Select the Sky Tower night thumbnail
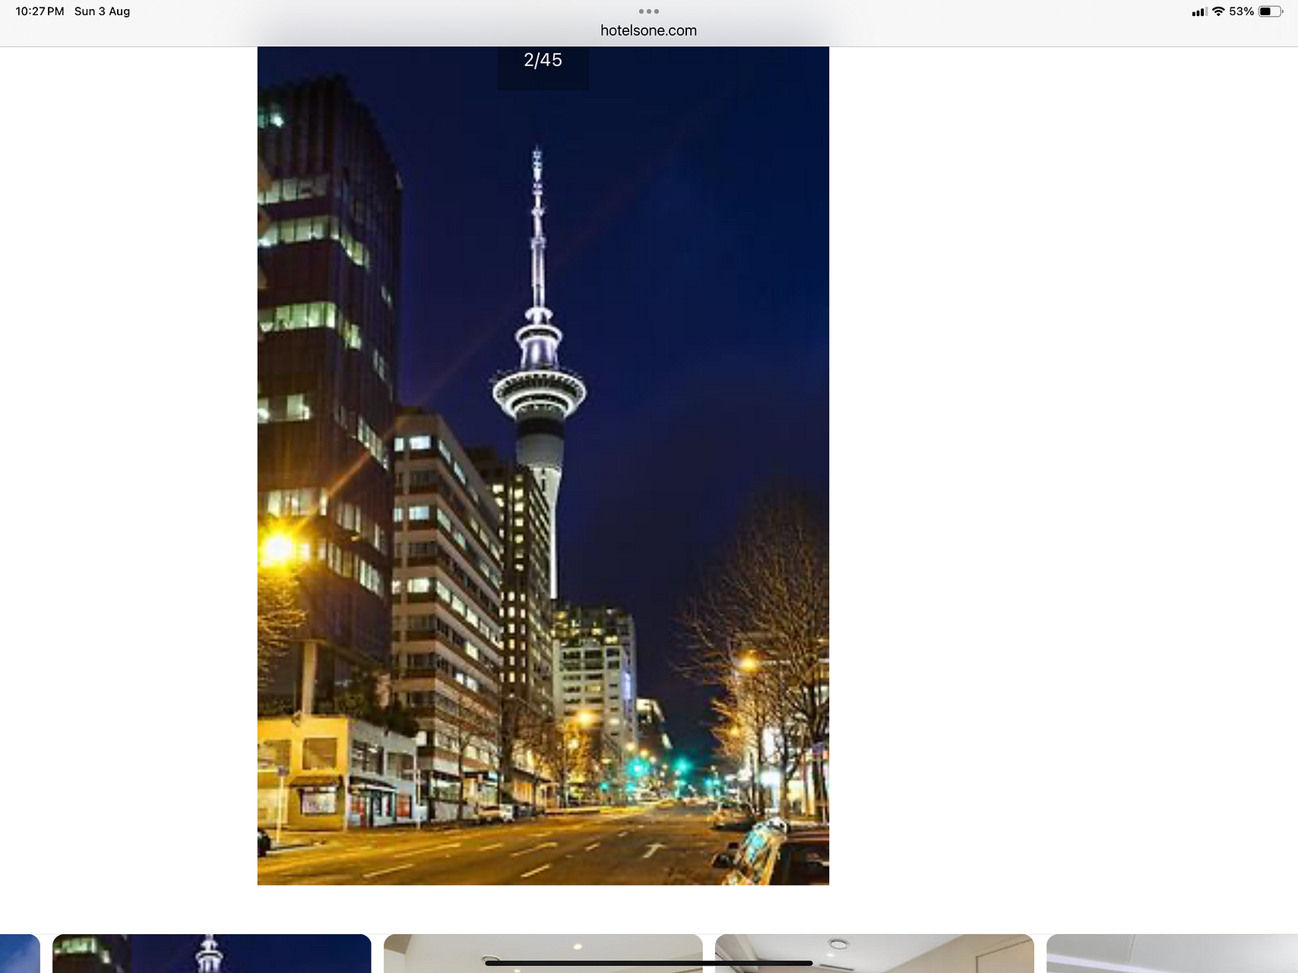The width and height of the screenshot is (1298, 973). tap(211, 953)
